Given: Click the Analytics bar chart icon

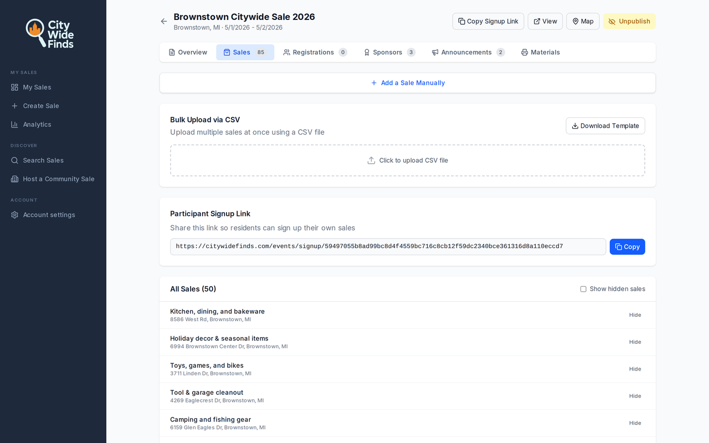Looking at the screenshot, I should 14,125.
